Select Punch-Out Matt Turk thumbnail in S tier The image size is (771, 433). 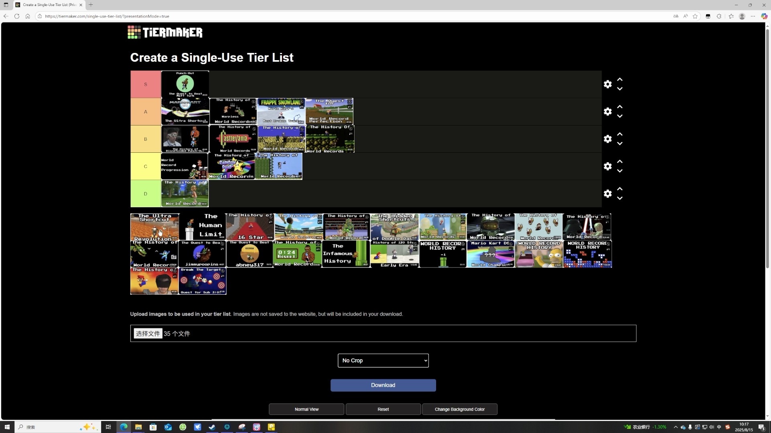click(x=185, y=84)
